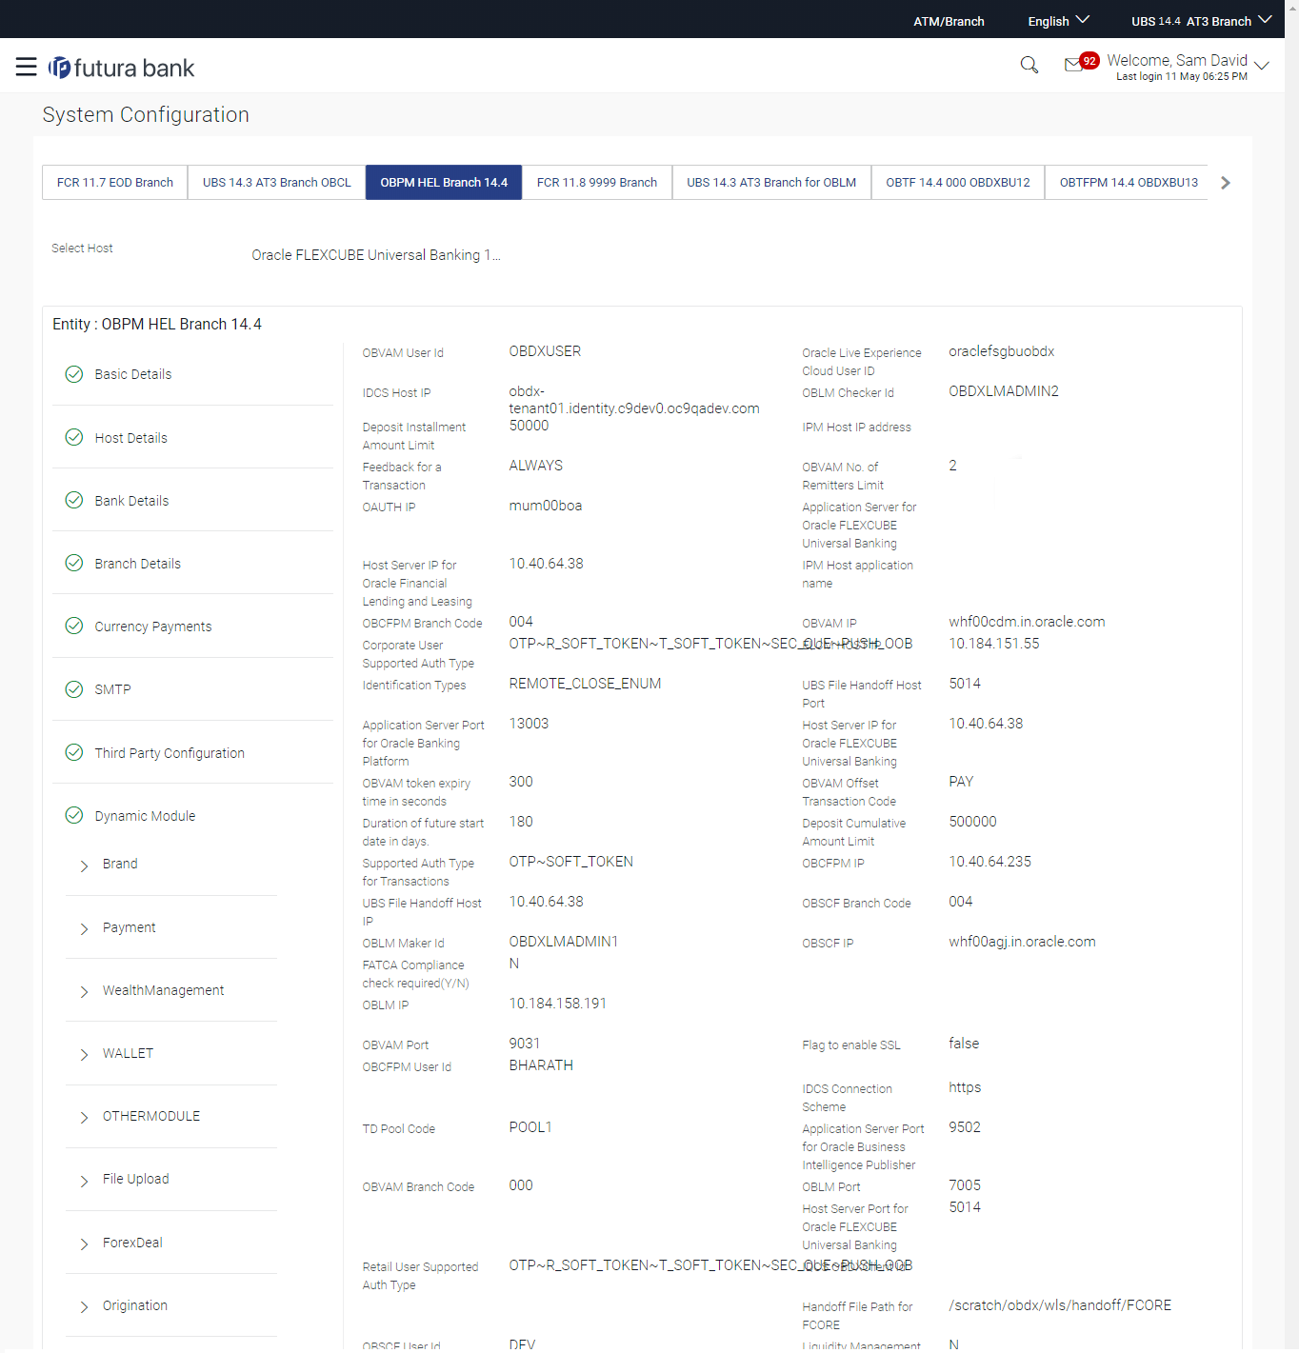Screen dimensions: 1299x1353
Task: Click the whf00agj.in.oracle.com OBSCF IP value
Action: 1022,942
